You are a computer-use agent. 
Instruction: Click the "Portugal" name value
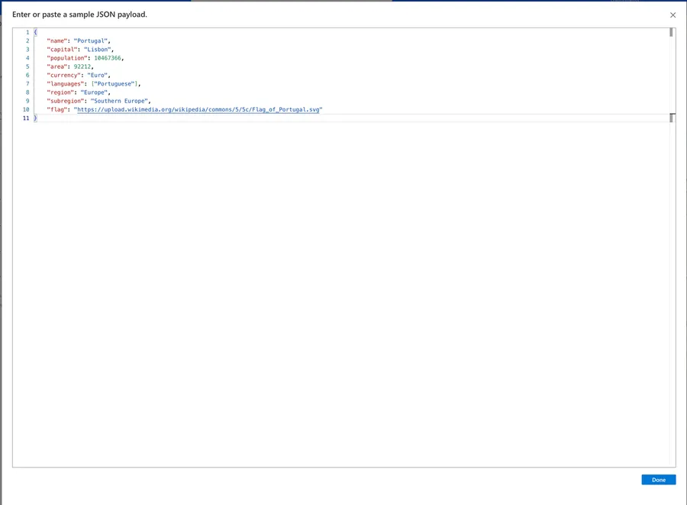coord(92,40)
